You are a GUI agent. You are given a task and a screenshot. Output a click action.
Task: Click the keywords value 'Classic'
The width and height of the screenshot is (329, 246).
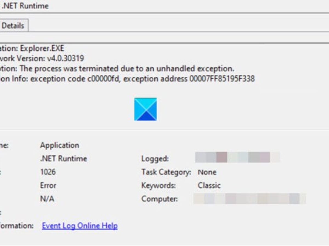coord(209,186)
